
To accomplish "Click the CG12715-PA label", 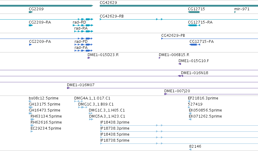I will tap(202, 42).
